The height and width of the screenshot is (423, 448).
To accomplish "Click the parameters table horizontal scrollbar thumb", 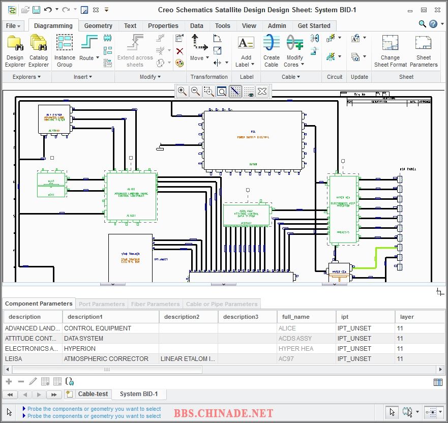I will (107, 369).
